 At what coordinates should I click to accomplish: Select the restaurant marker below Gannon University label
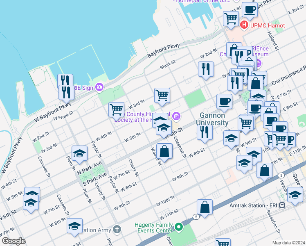pyautogui.click(x=204, y=132)
